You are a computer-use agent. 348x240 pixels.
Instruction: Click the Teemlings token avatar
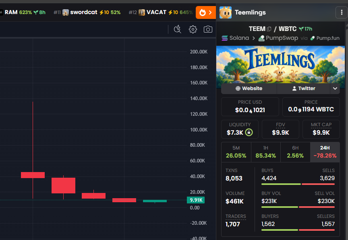point(226,12)
